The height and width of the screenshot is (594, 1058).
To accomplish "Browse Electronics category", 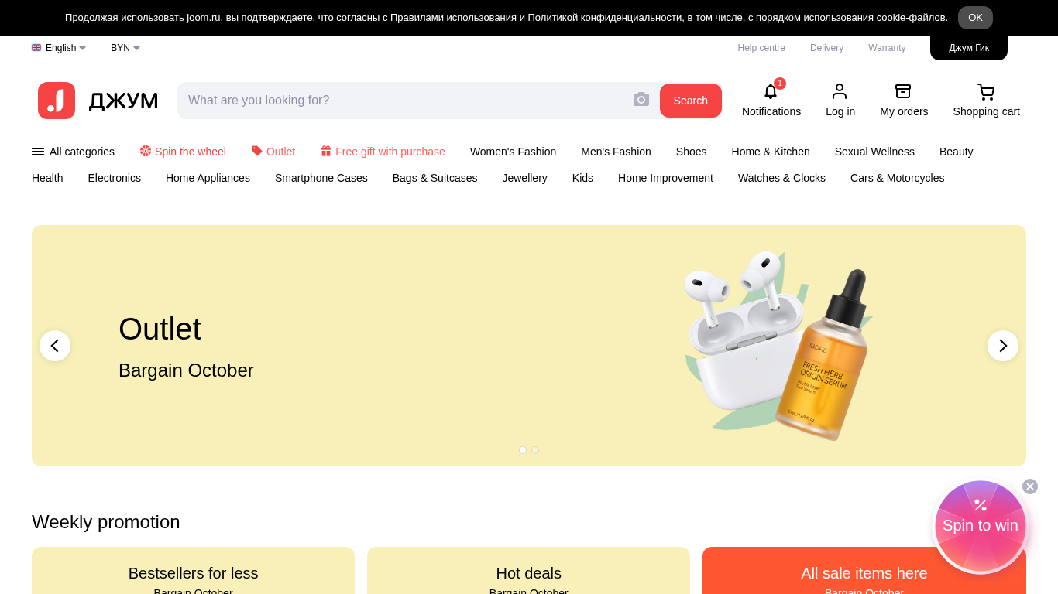I will 115,178.
